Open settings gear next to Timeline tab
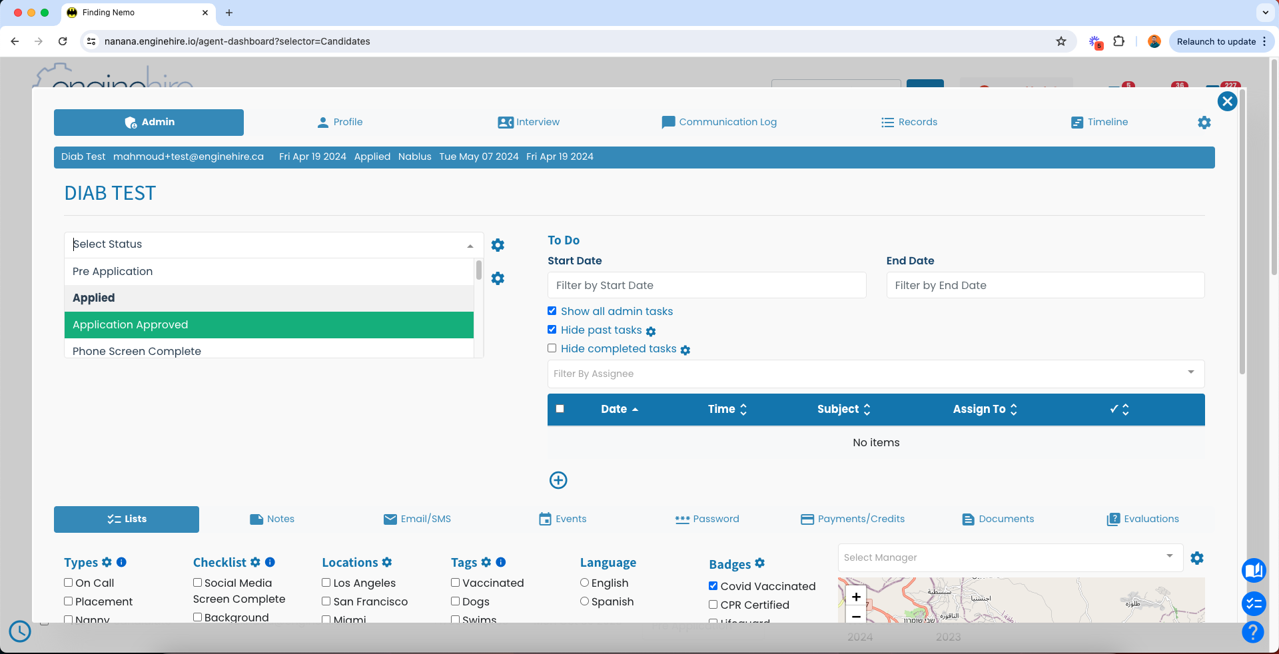This screenshot has height=654, width=1279. [1204, 123]
